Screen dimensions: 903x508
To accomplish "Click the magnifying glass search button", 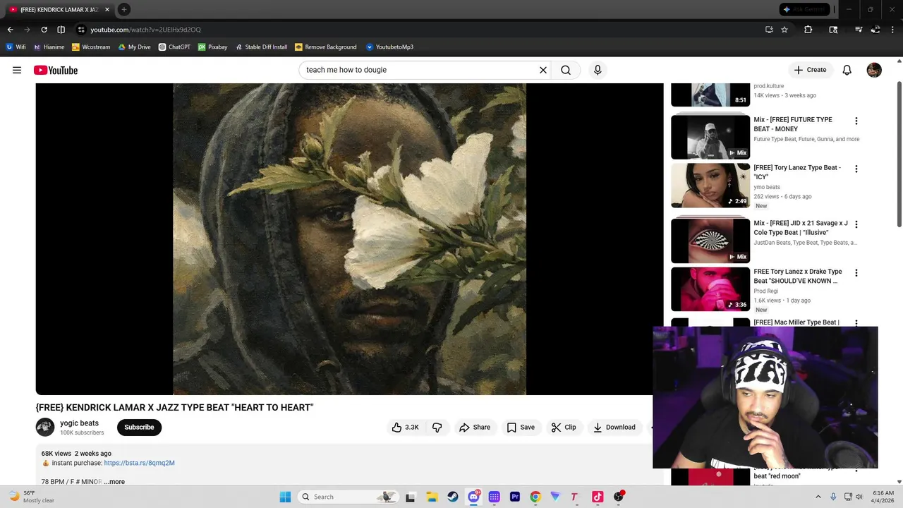I will 566,70.
